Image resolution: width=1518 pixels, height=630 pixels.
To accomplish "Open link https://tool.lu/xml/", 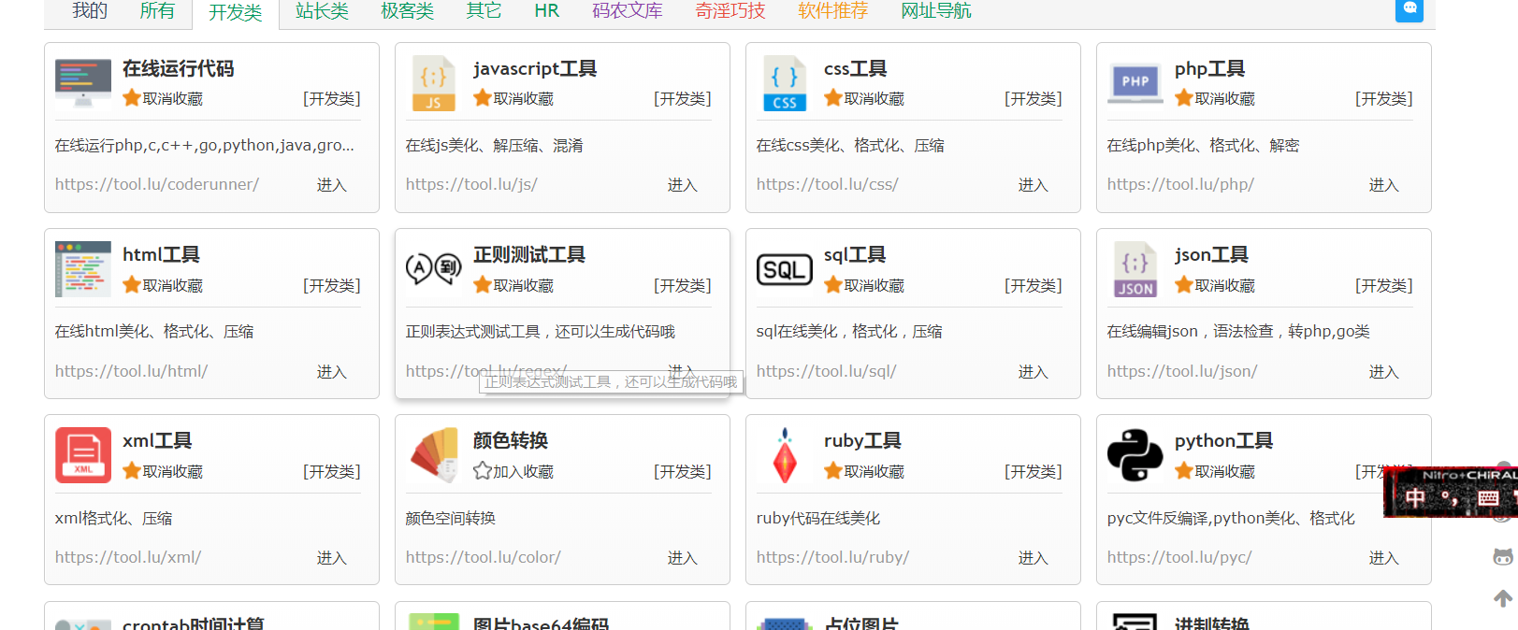I will click(x=128, y=557).
